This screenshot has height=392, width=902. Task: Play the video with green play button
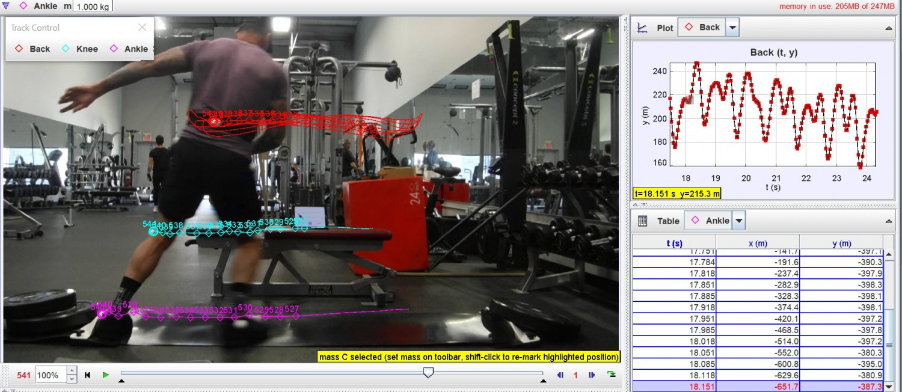(106, 375)
